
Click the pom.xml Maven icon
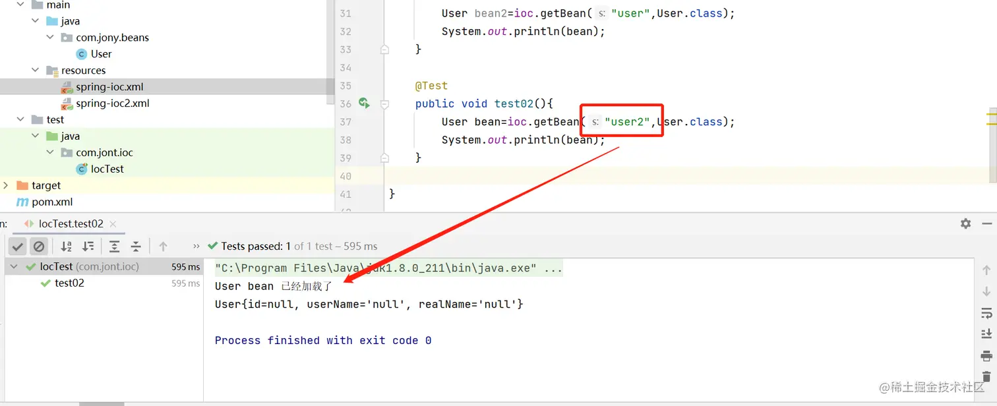point(22,202)
